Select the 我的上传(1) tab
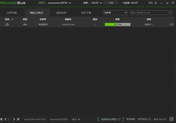This screenshot has width=176, height=123. point(36,13)
